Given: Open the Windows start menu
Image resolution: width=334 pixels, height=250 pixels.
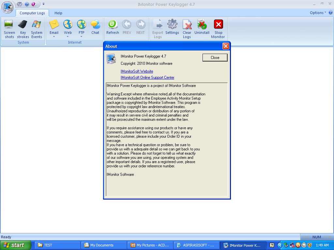Looking at the screenshot, I should click(x=16, y=245).
